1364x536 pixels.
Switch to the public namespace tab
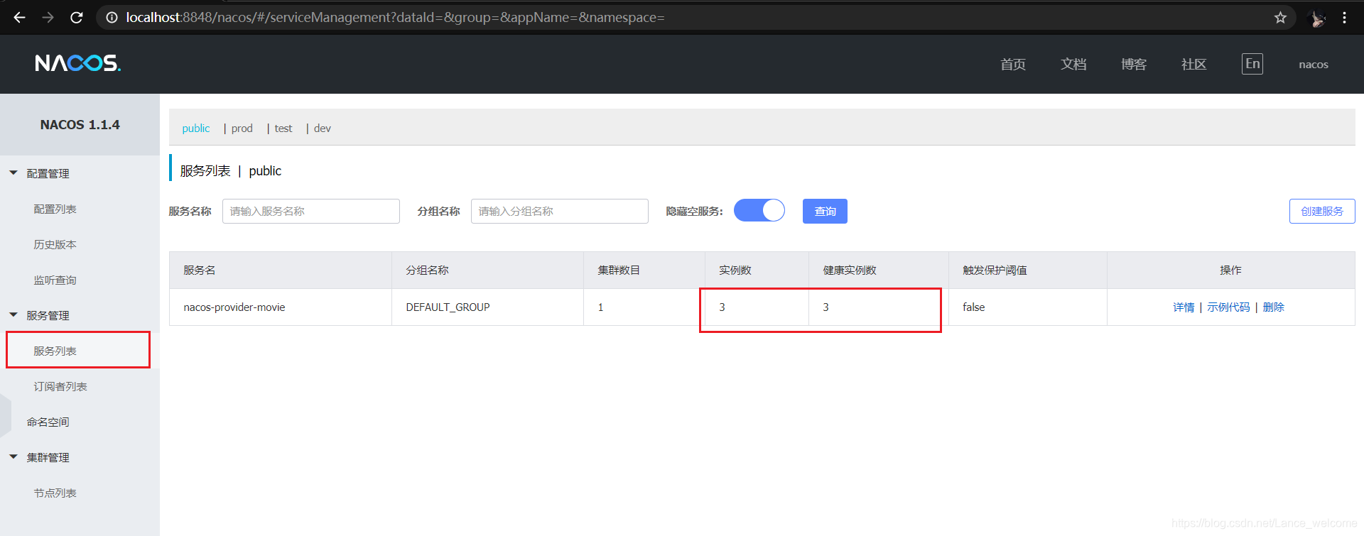pos(196,128)
